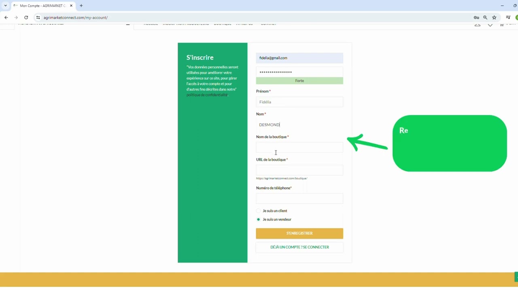Bookmark this page with the star icon
518x291 pixels.
[x=494, y=17]
